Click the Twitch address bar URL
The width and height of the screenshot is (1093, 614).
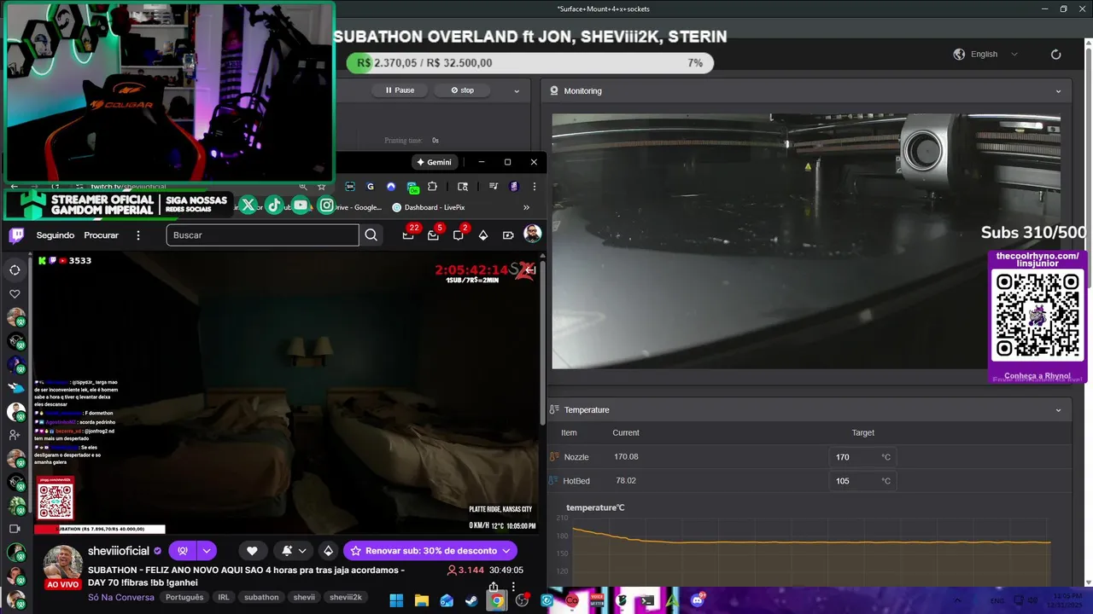[x=128, y=187]
